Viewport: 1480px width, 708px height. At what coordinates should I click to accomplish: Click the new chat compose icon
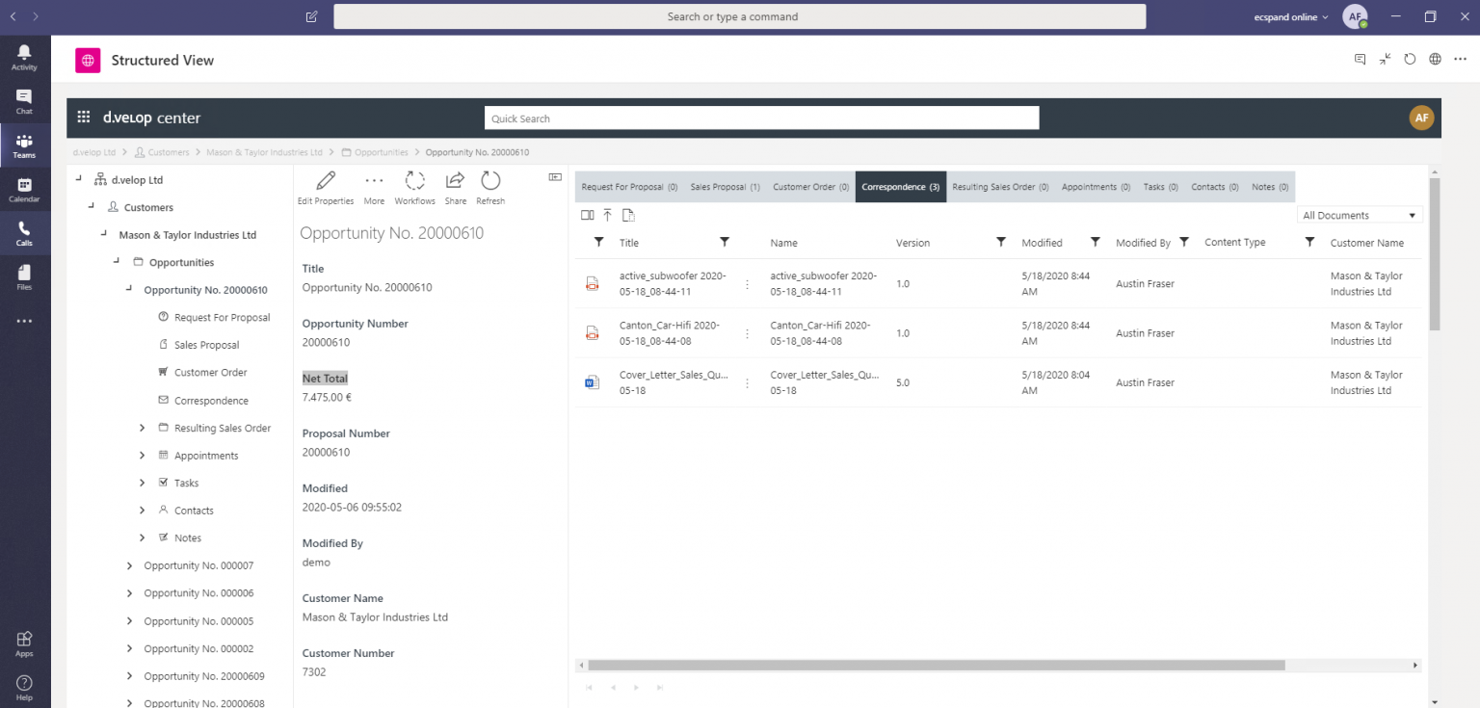coord(311,16)
